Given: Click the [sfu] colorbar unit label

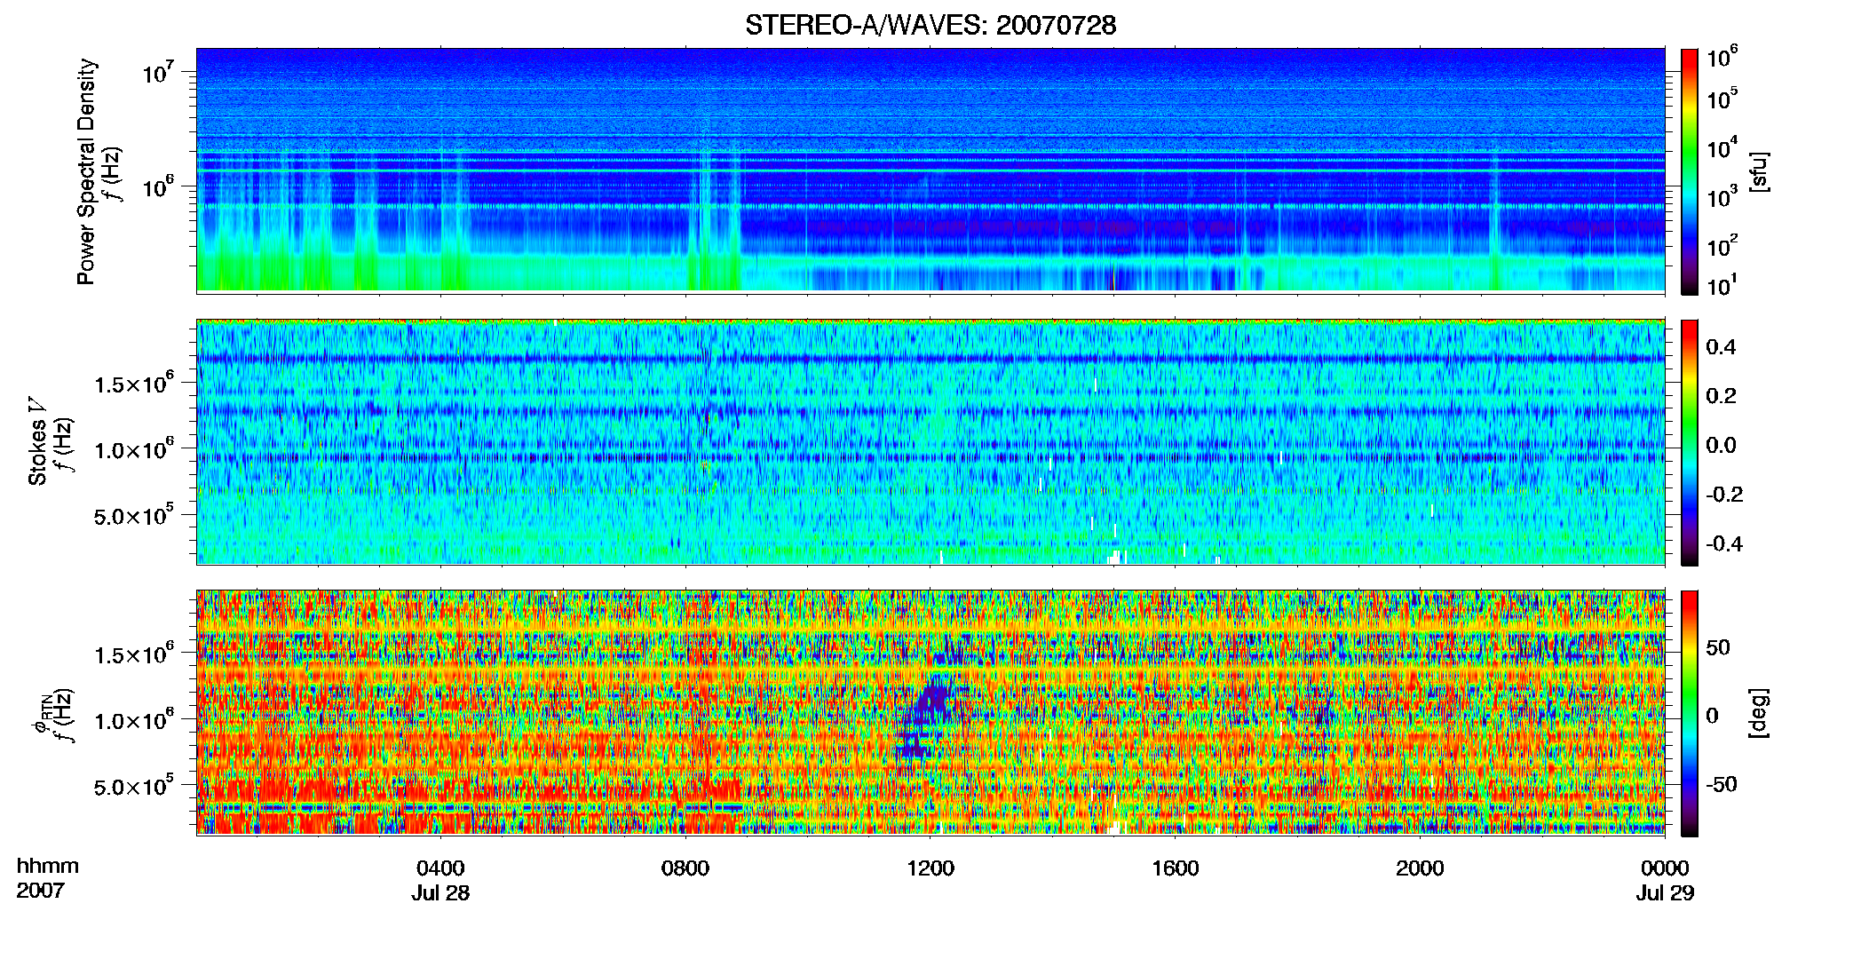Looking at the screenshot, I should [x=1759, y=171].
